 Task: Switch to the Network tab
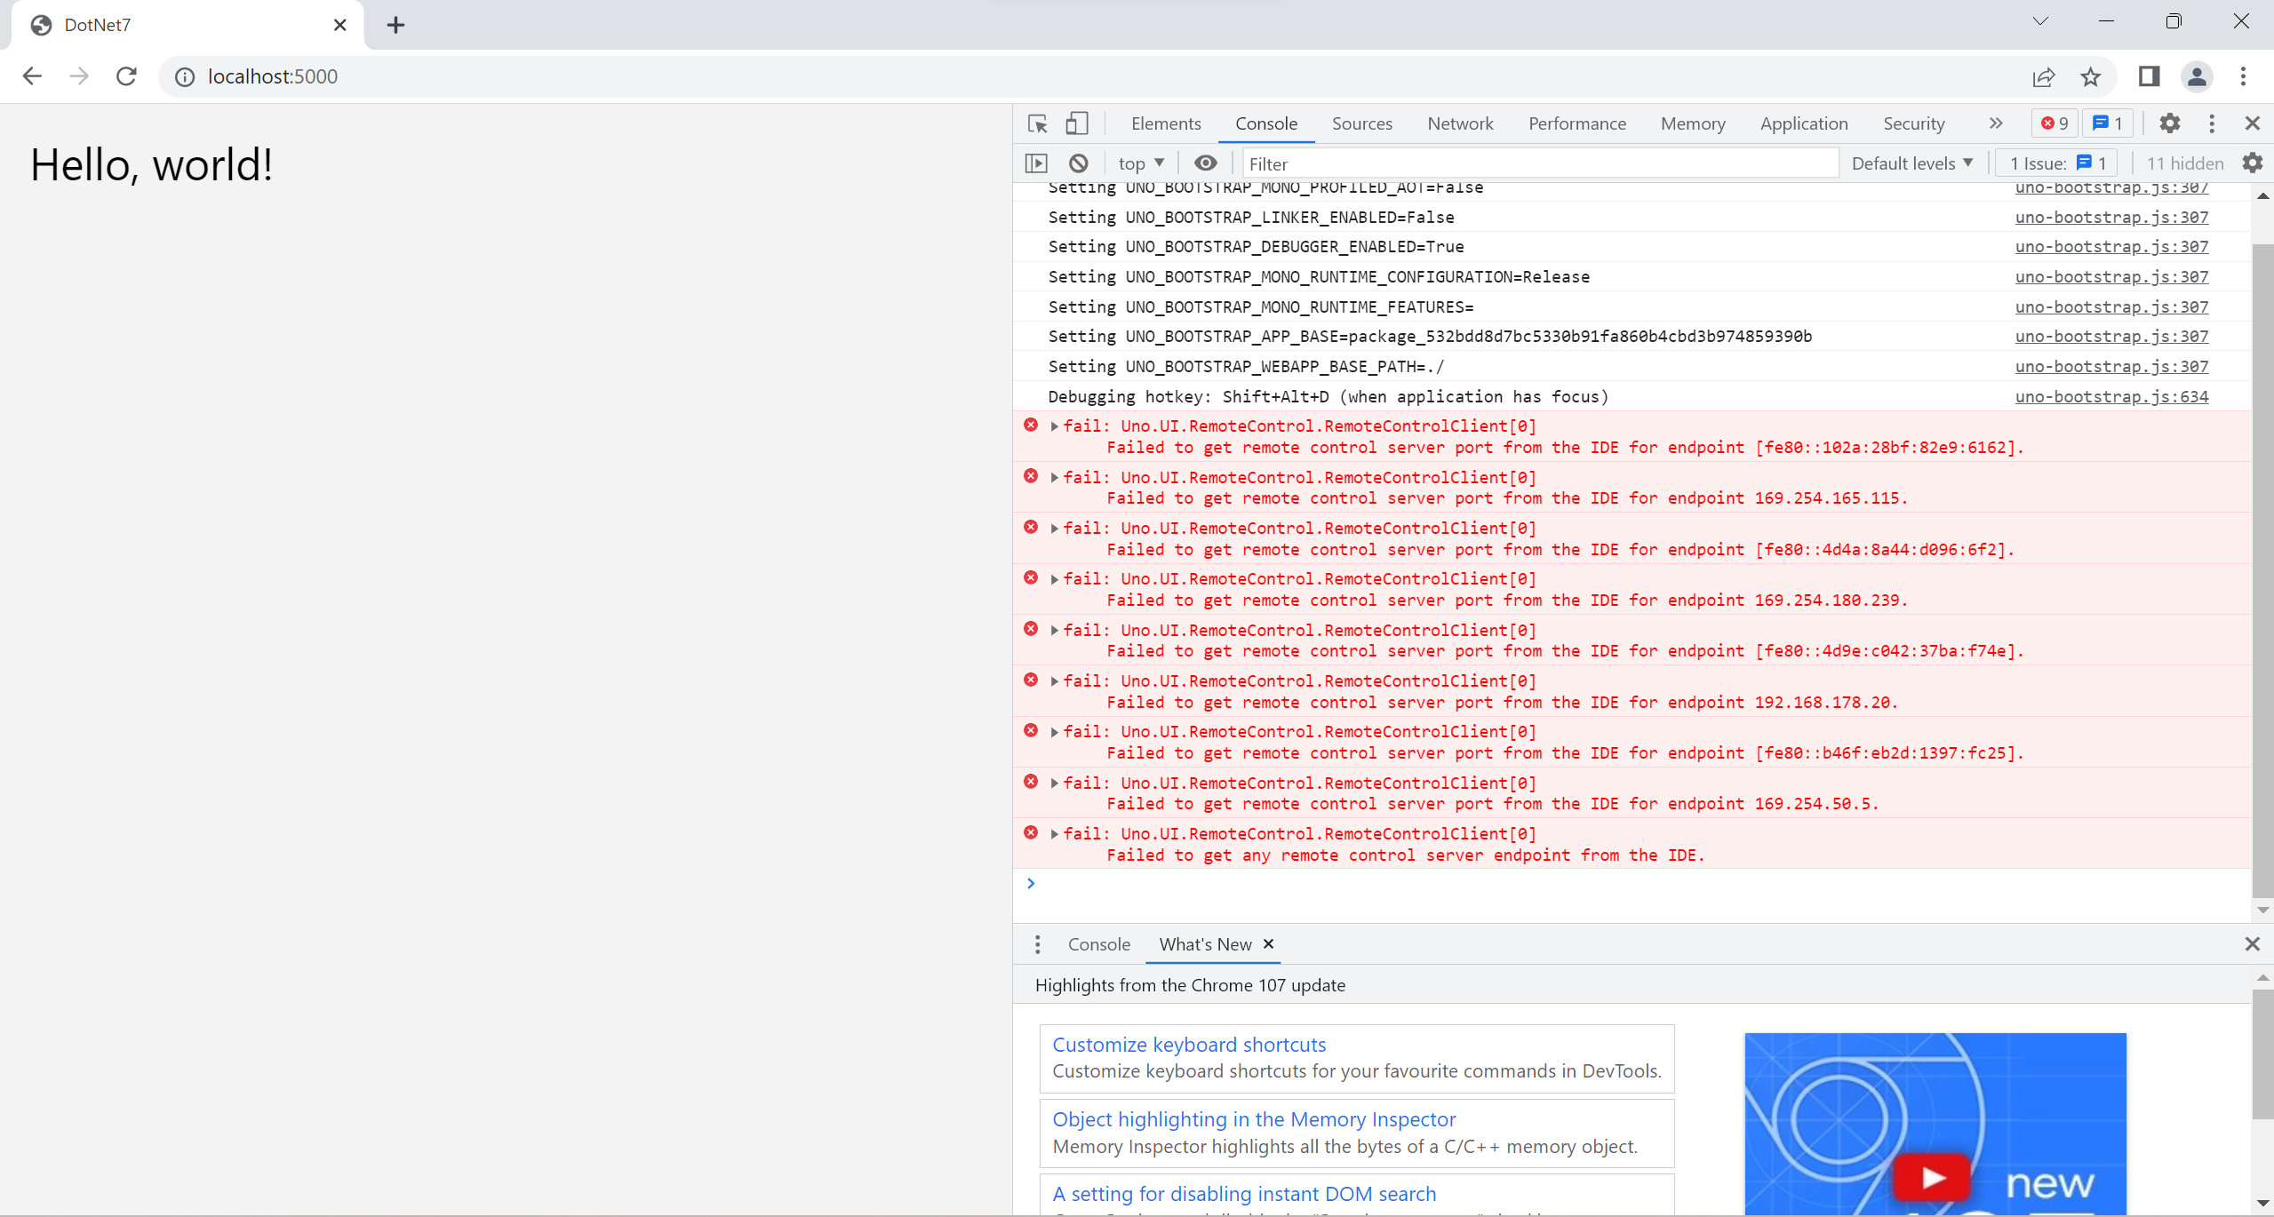coord(1459,123)
